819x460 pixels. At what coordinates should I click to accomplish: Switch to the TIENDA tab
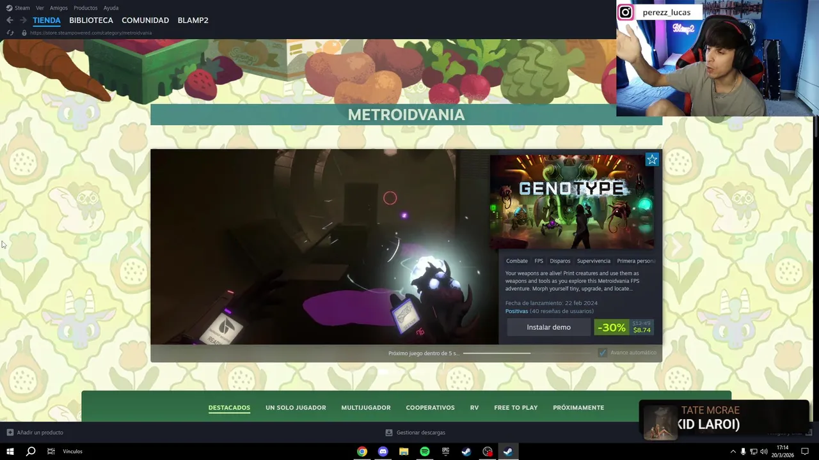click(47, 20)
